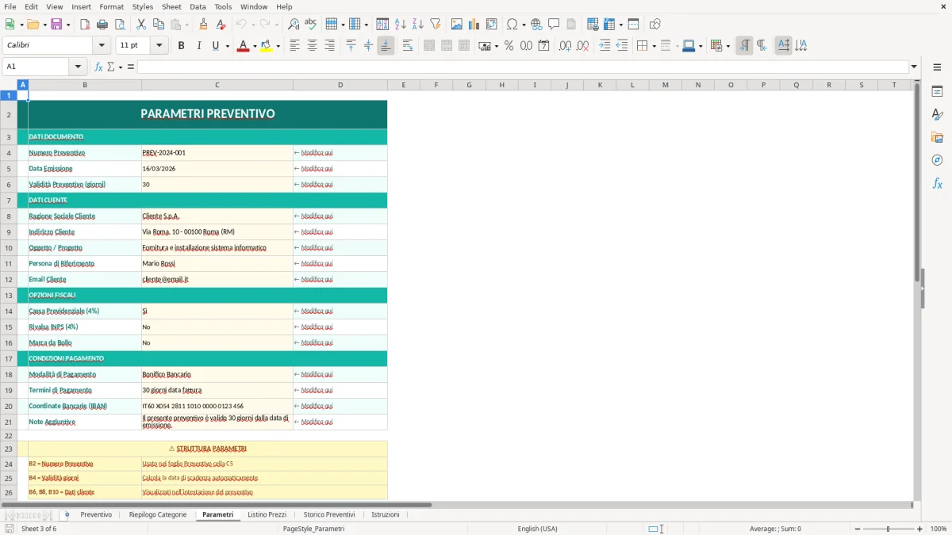Insert Hyperlink globe icon
The width and height of the screenshot is (952, 535).
click(536, 25)
